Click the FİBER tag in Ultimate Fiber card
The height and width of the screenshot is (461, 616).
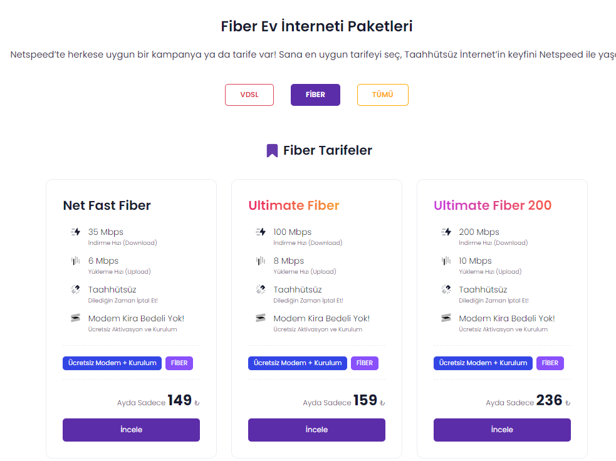(x=364, y=363)
